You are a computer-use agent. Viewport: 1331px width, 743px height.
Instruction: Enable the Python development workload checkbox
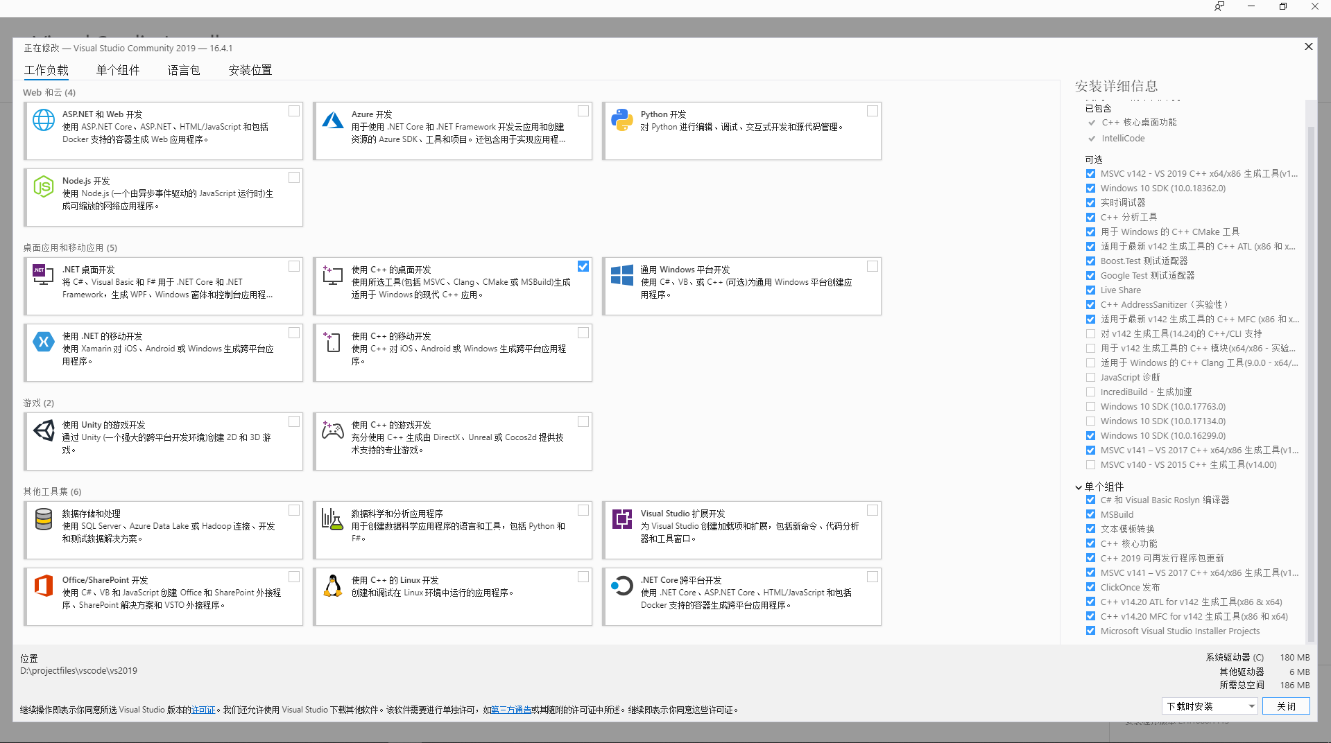click(x=873, y=111)
